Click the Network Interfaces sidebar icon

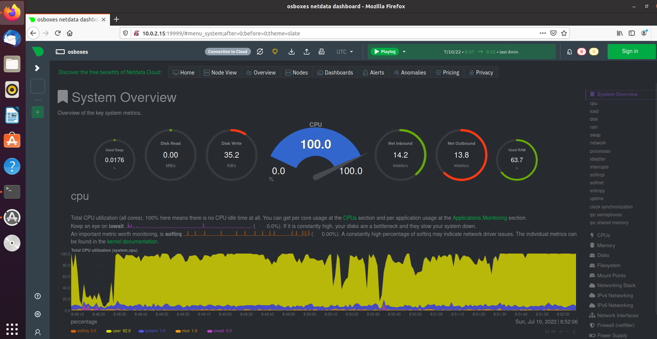[x=592, y=315]
